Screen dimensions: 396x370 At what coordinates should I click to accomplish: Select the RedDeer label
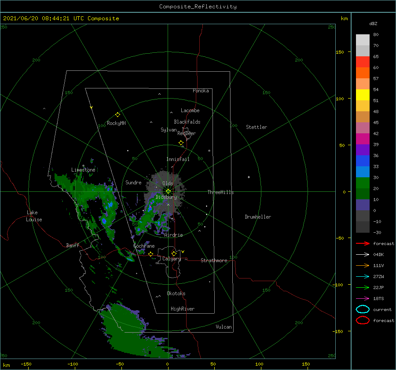coord(187,133)
